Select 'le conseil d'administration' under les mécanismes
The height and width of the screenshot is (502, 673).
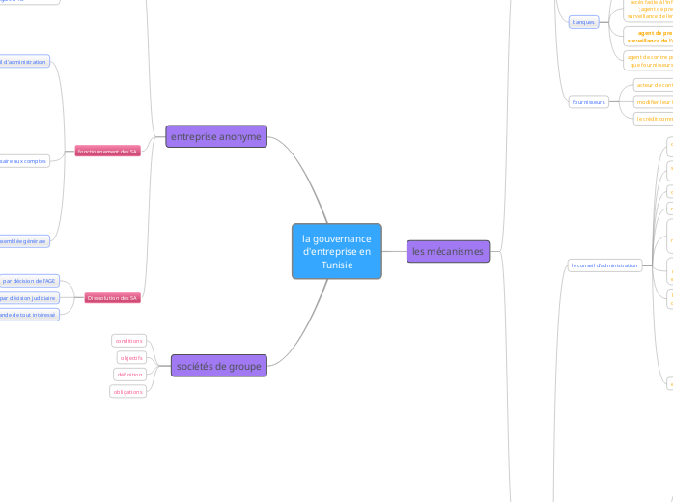click(605, 265)
